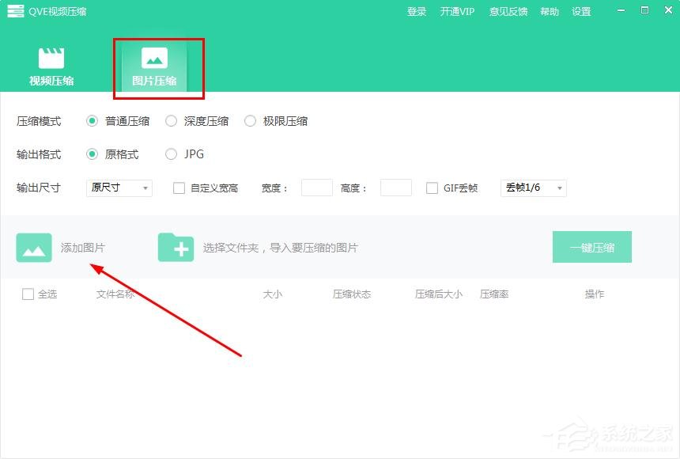This screenshot has height=459, width=680.
Task: Open the 丢帧1/6 frame-drop dropdown
Action: pyautogui.click(x=533, y=188)
